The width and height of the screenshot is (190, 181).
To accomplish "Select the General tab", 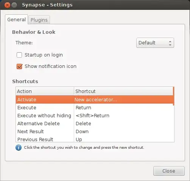I will point(17,20).
